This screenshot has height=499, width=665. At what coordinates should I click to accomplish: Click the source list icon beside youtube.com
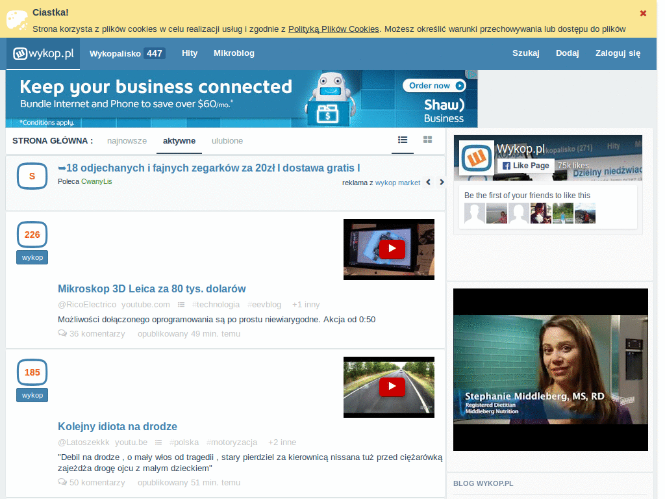click(x=181, y=305)
